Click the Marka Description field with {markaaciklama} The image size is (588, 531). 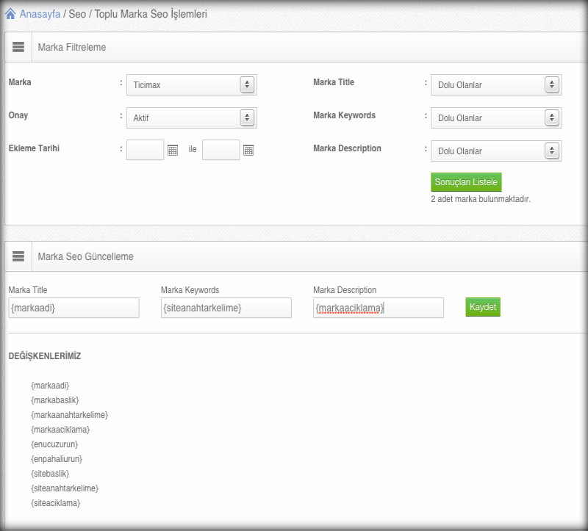(x=378, y=308)
